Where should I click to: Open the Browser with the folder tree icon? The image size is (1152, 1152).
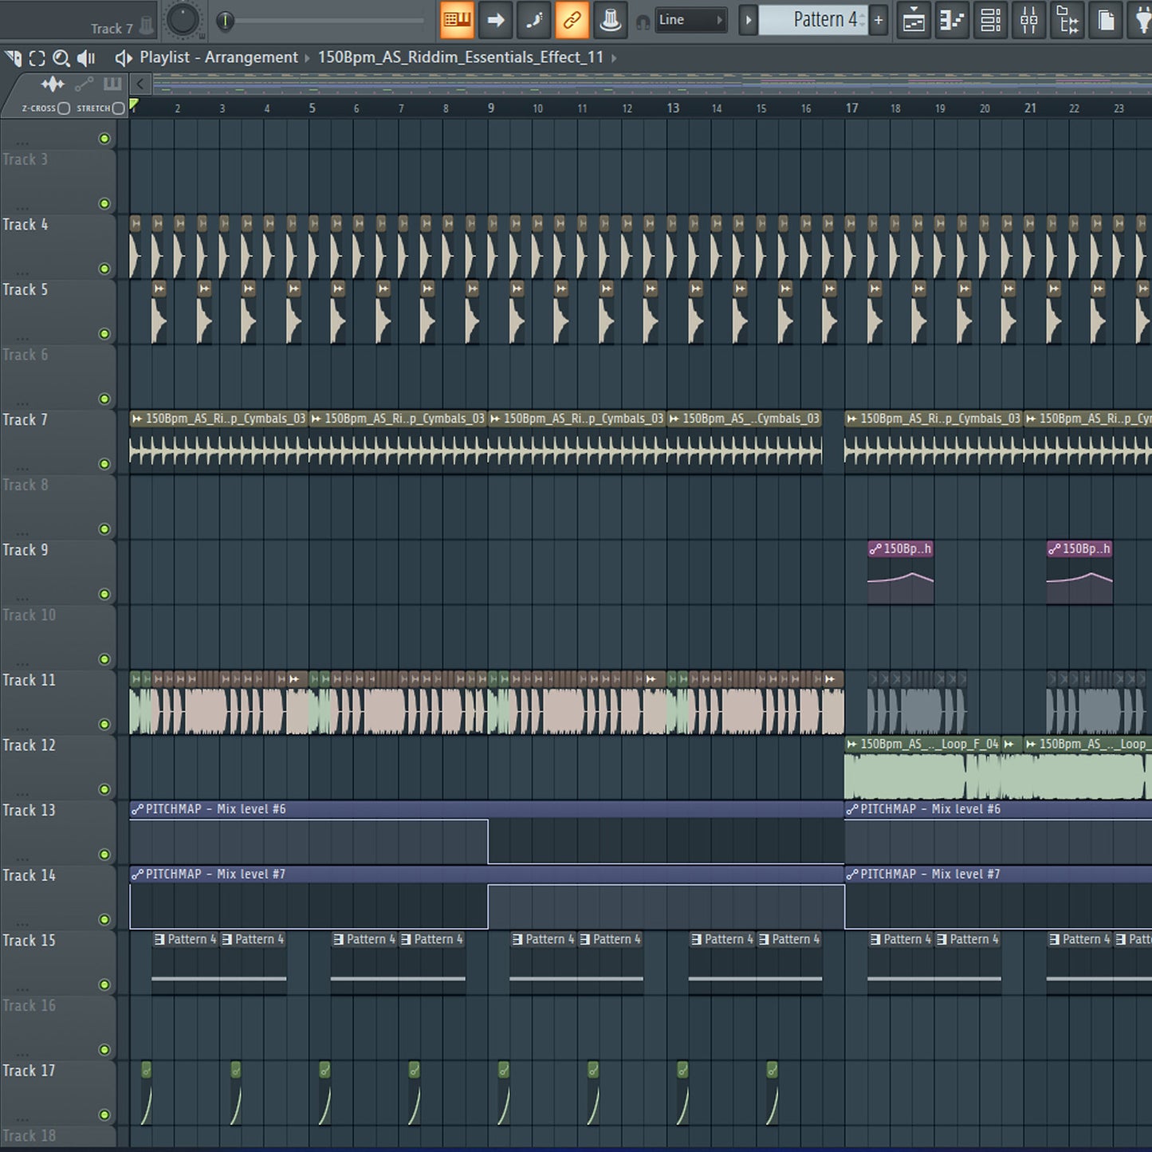1067,20
